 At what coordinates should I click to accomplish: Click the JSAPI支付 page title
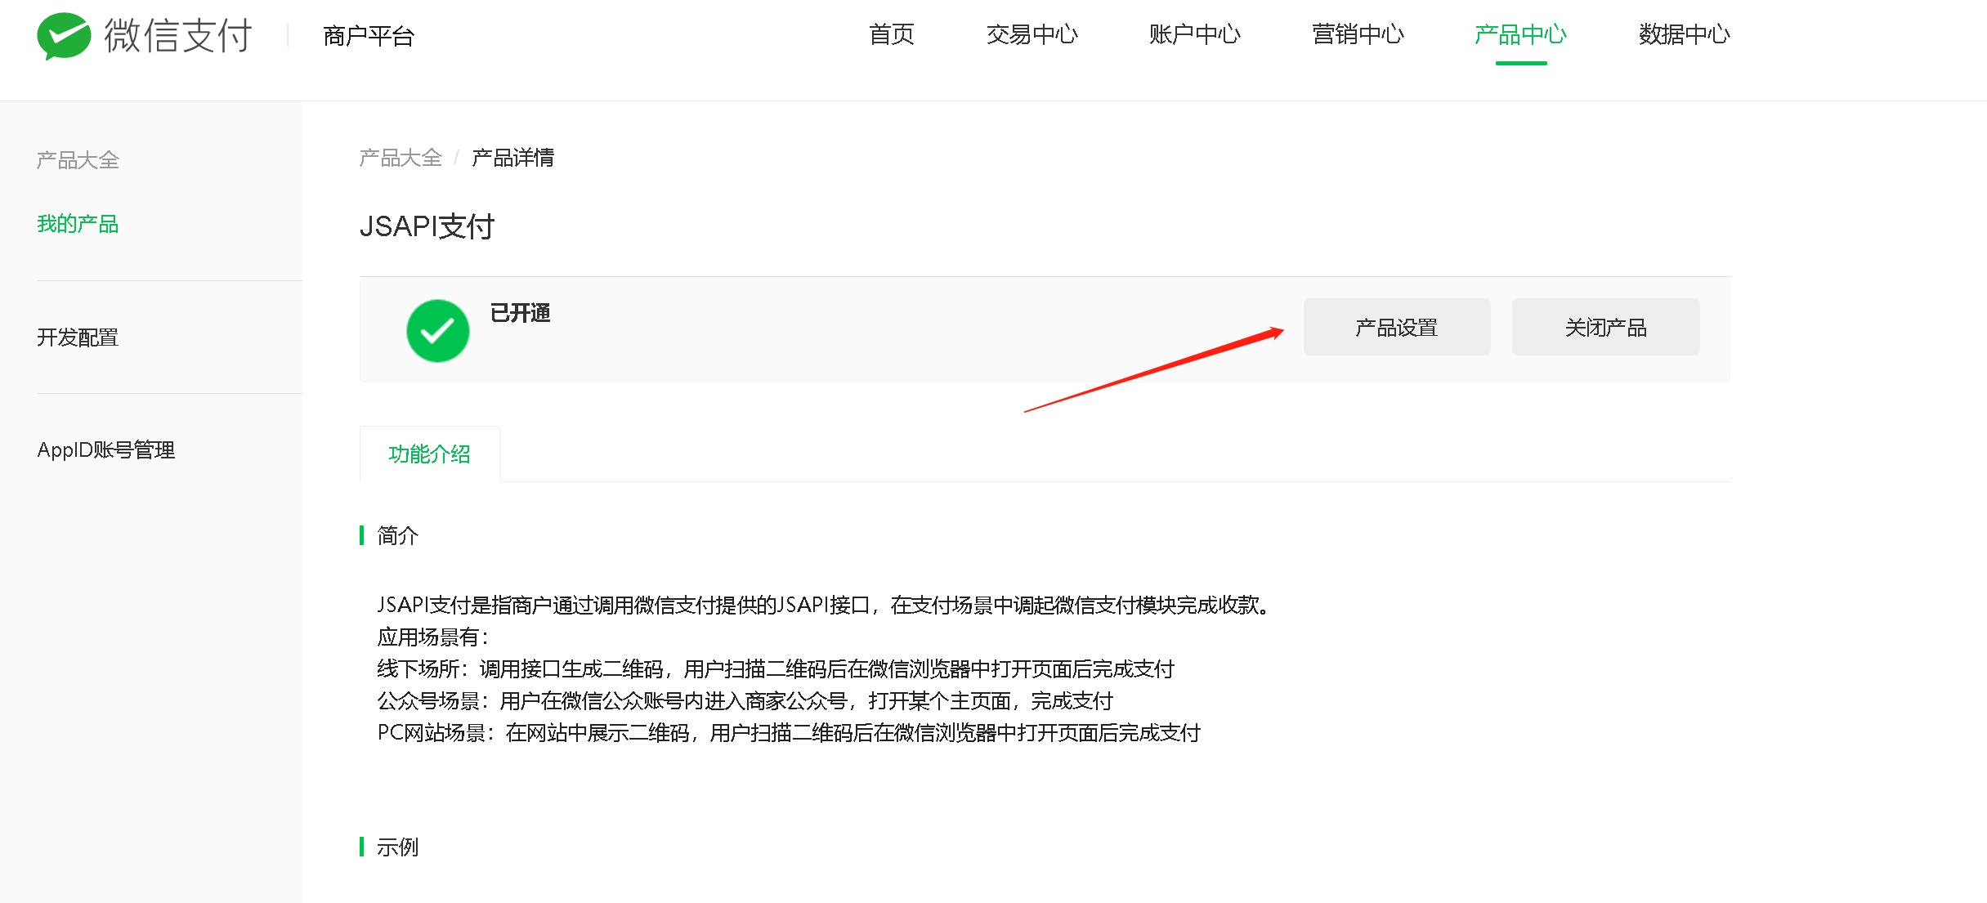(427, 226)
